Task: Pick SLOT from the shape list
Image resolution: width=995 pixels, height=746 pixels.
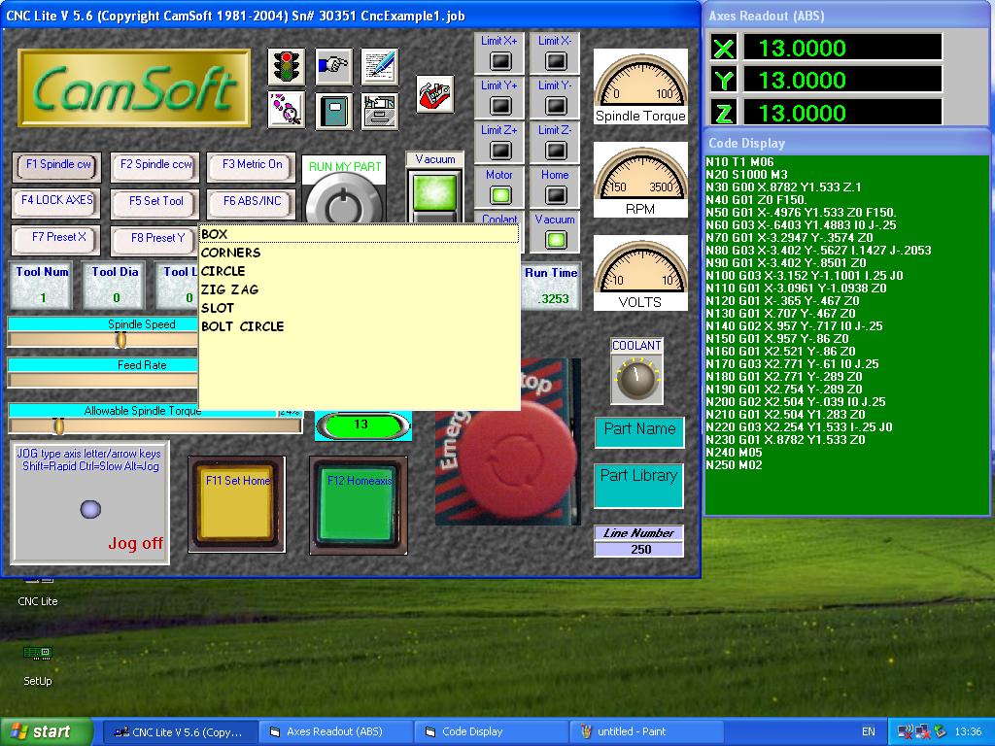Action: click(x=360, y=308)
